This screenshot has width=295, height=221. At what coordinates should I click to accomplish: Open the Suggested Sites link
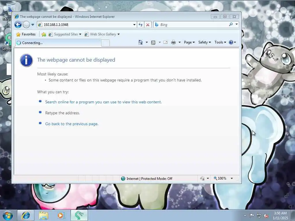[65, 34]
